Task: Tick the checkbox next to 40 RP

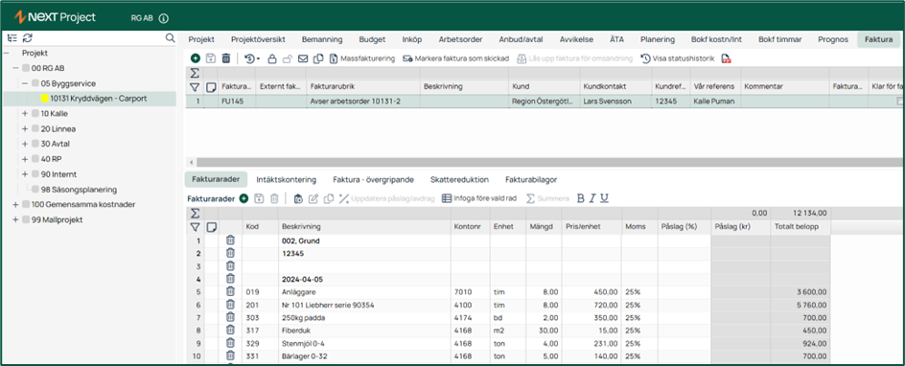Action: 35,159
